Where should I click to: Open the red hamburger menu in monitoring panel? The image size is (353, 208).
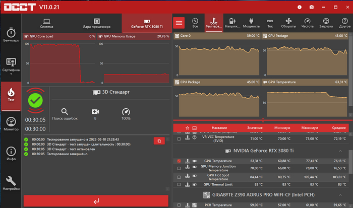tap(180, 23)
